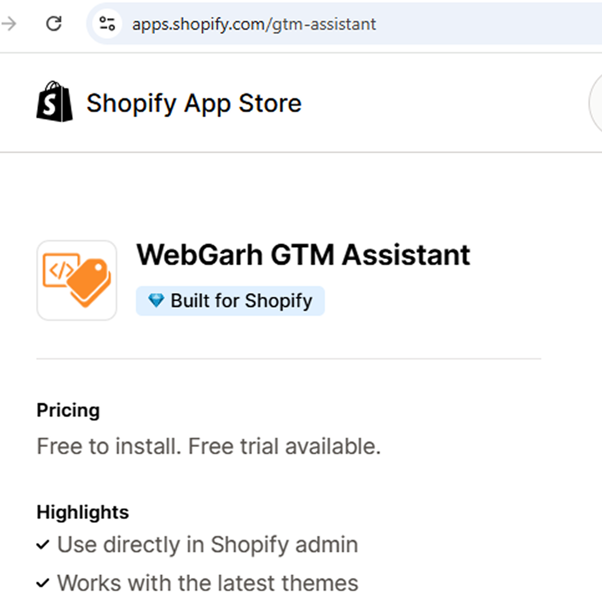The height and width of the screenshot is (612, 602).
Task: Click "Use directly in Shopify admin" text
Action: tap(208, 544)
